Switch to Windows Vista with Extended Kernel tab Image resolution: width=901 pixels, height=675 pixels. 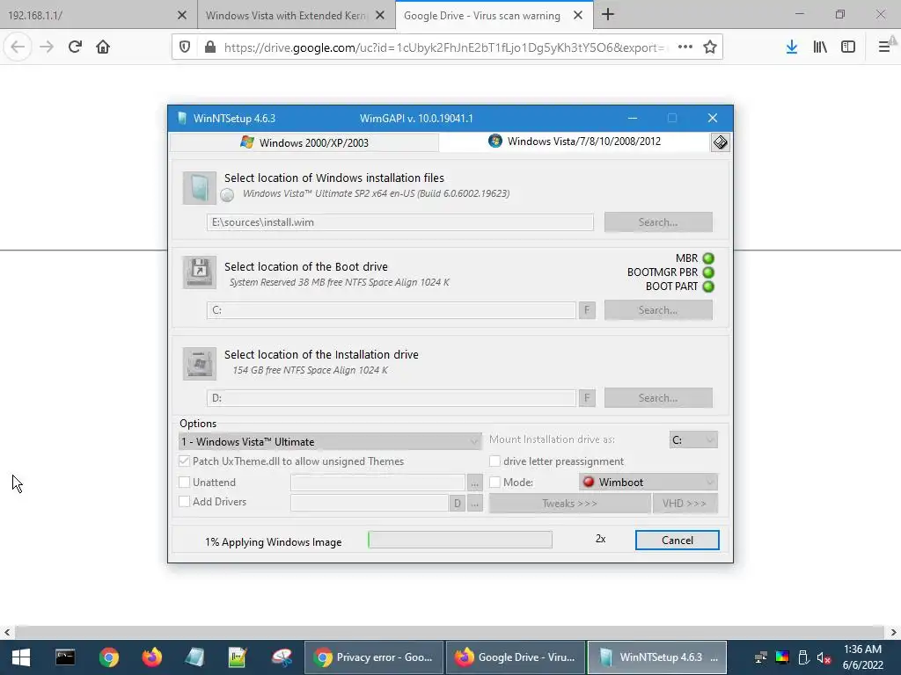click(286, 16)
